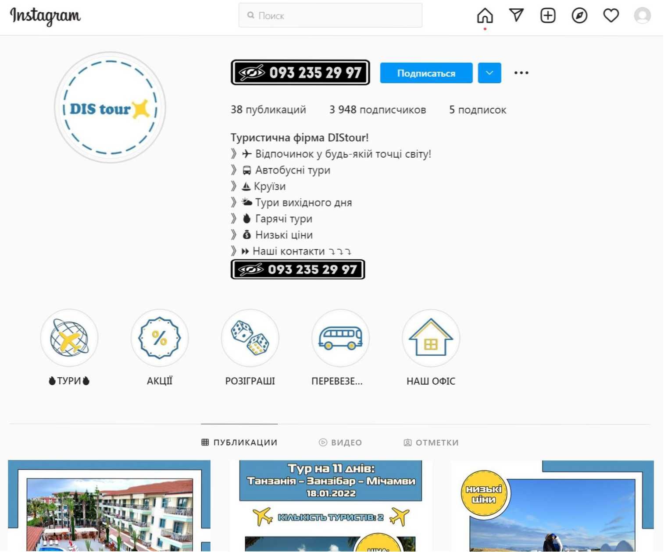Focus the Поиск search field
Image resolution: width=664 pixels, height=552 pixels.
330,15
